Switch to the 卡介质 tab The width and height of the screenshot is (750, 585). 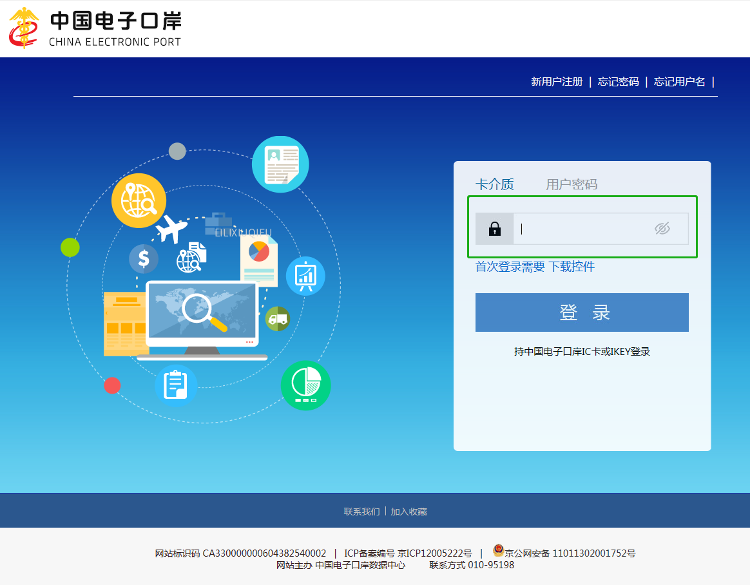[x=494, y=185]
